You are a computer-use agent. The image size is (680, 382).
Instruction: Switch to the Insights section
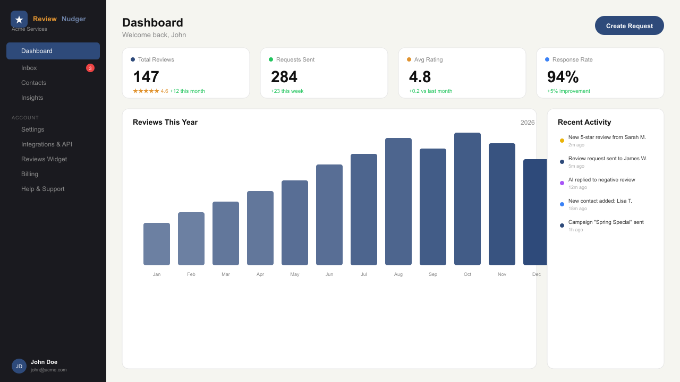coord(32,98)
